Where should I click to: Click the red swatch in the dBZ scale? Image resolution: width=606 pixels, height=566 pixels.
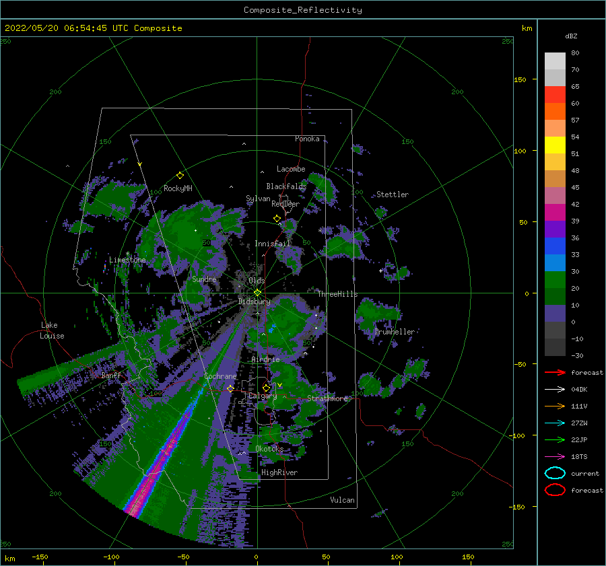[555, 95]
